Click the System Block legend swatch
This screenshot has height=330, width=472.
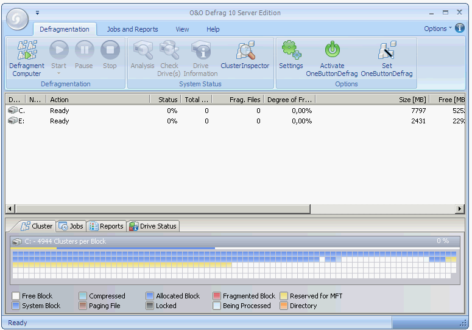click(x=16, y=306)
